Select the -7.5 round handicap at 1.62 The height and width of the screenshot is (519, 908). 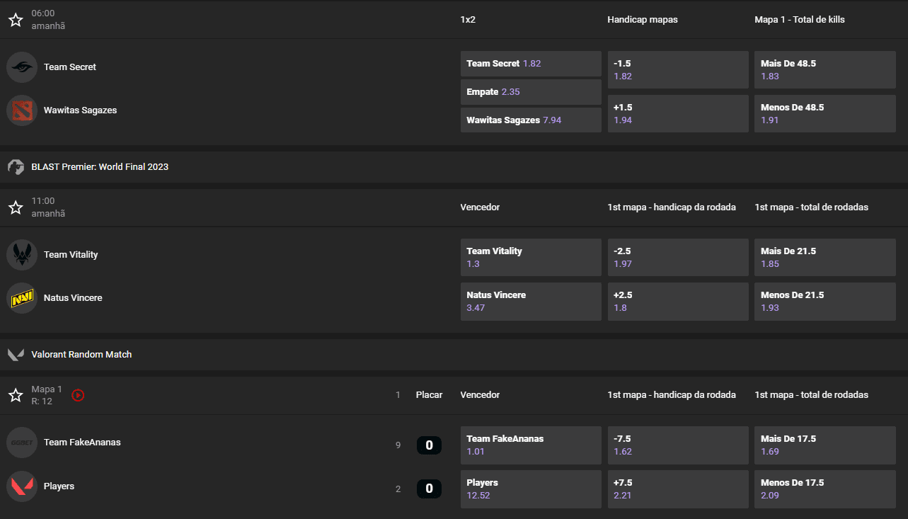click(x=678, y=445)
